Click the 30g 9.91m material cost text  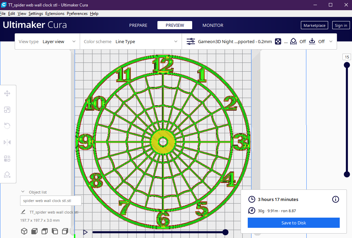277,211
